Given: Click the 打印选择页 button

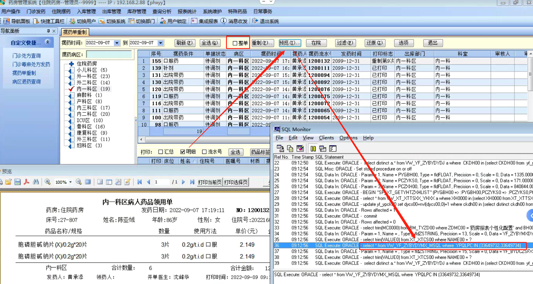Looking at the screenshot, I should pyautogui.click(x=236, y=182).
